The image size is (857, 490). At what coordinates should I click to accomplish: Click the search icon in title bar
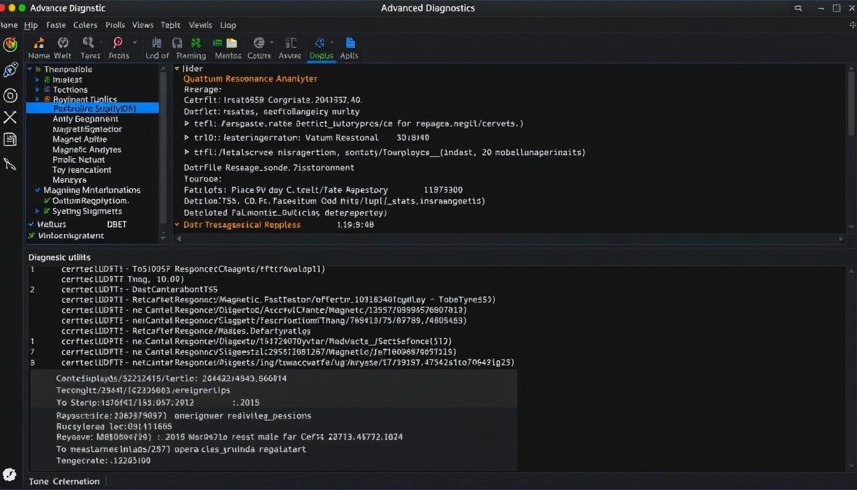[x=798, y=8]
